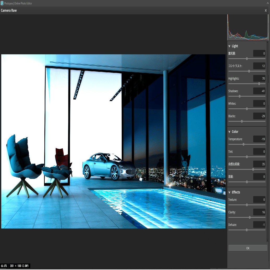Click the Shadows slider handle
The height and width of the screenshot is (270, 270).
pyautogui.click(x=239, y=96)
